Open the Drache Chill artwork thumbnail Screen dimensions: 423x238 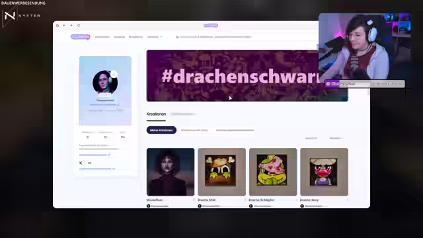222,172
